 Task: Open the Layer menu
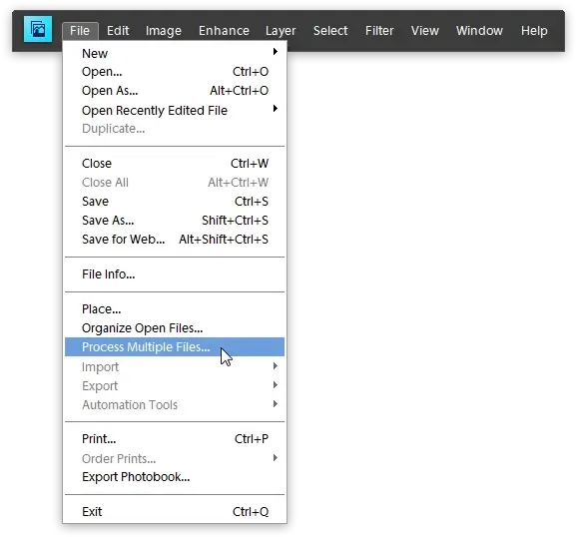tap(281, 31)
